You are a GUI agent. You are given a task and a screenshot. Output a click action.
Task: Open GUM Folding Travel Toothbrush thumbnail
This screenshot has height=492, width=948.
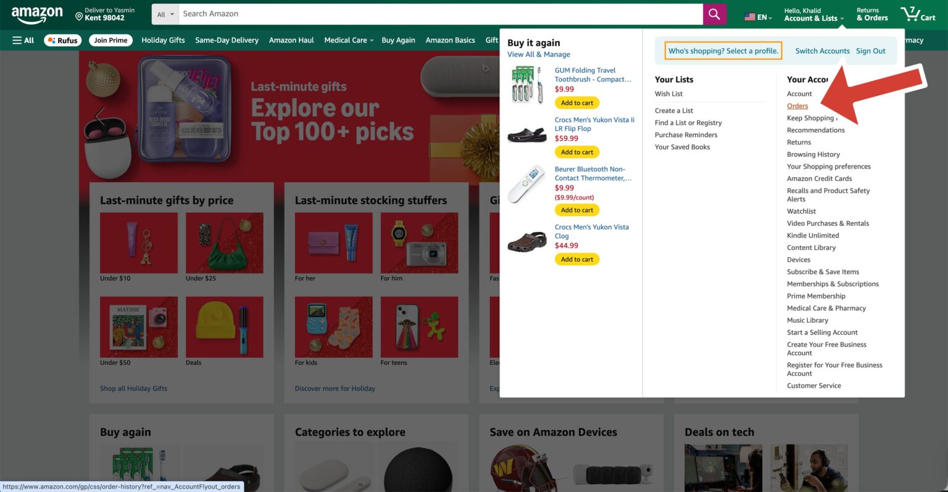[x=526, y=85]
